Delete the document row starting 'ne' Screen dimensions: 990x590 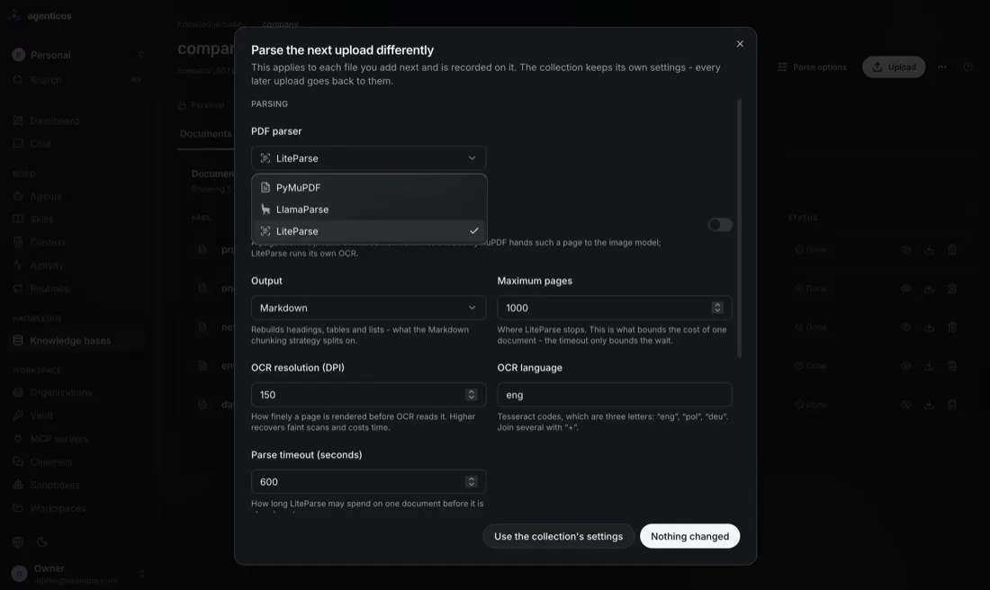tap(952, 327)
